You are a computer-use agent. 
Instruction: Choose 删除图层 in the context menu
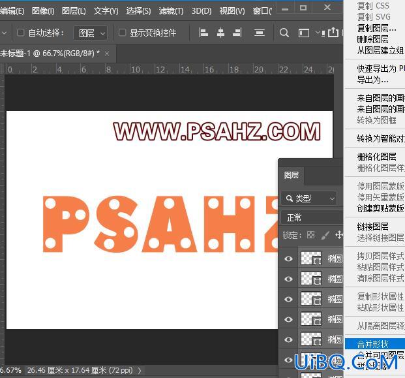tap(372, 39)
